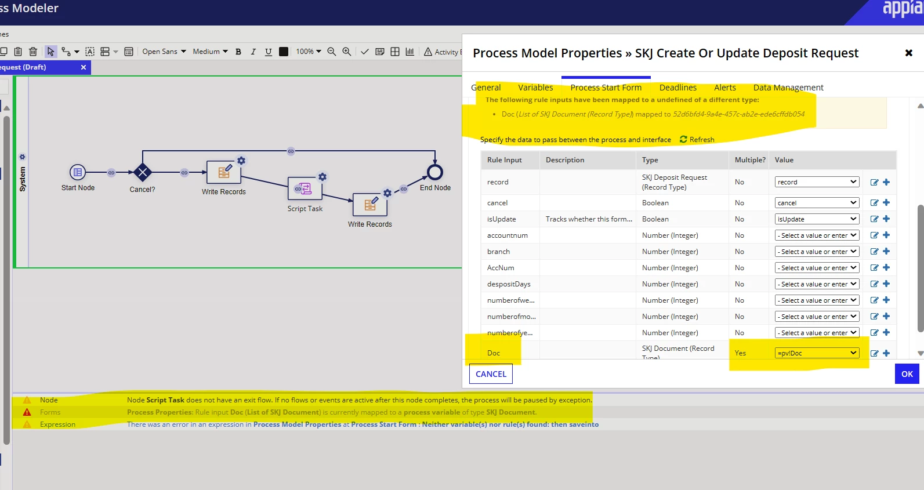Select the pointer selection tool

pyautogui.click(x=50, y=52)
